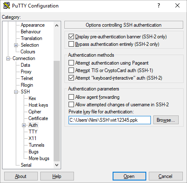Click the question mark help icon
The width and height of the screenshot is (187, 183).
[x=159, y=5]
